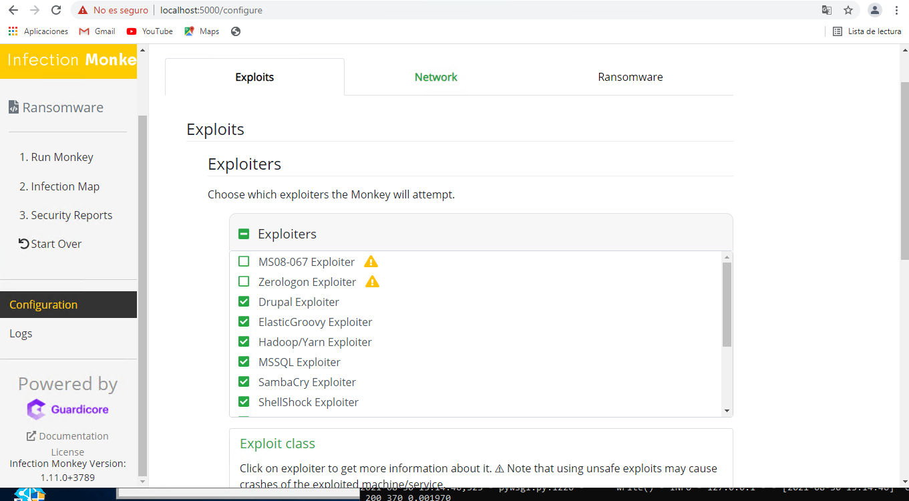Open the Documentation link in sidebar
Viewport: 909px width, 501px height.
click(x=67, y=436)
